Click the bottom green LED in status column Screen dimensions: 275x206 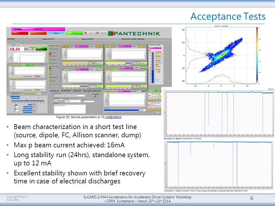(50, 82)
